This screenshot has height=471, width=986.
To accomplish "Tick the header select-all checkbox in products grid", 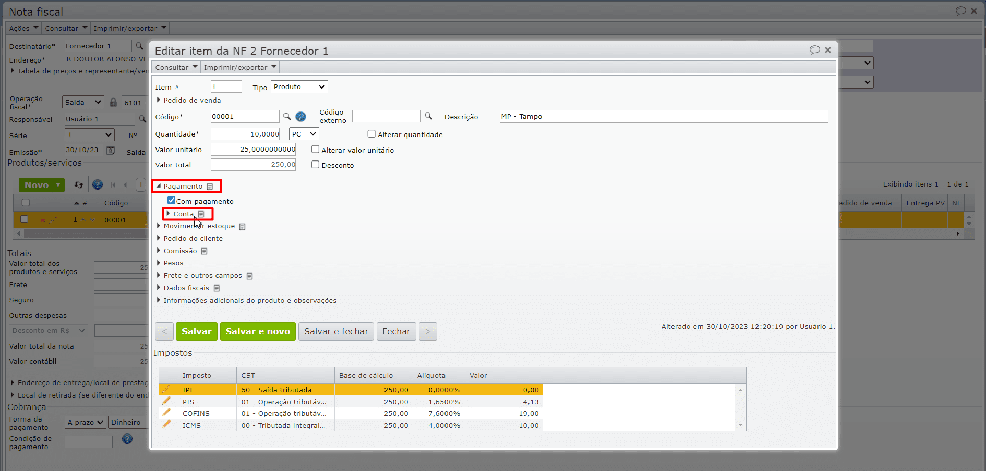I will coord(26,203).
